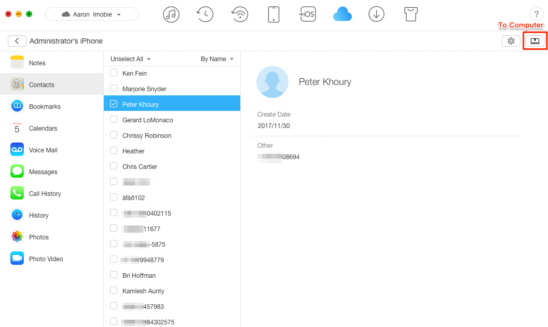This screenshot has width=548, height=327.
Task: Go back with the arrow button
Action: (x=17, y=41)
